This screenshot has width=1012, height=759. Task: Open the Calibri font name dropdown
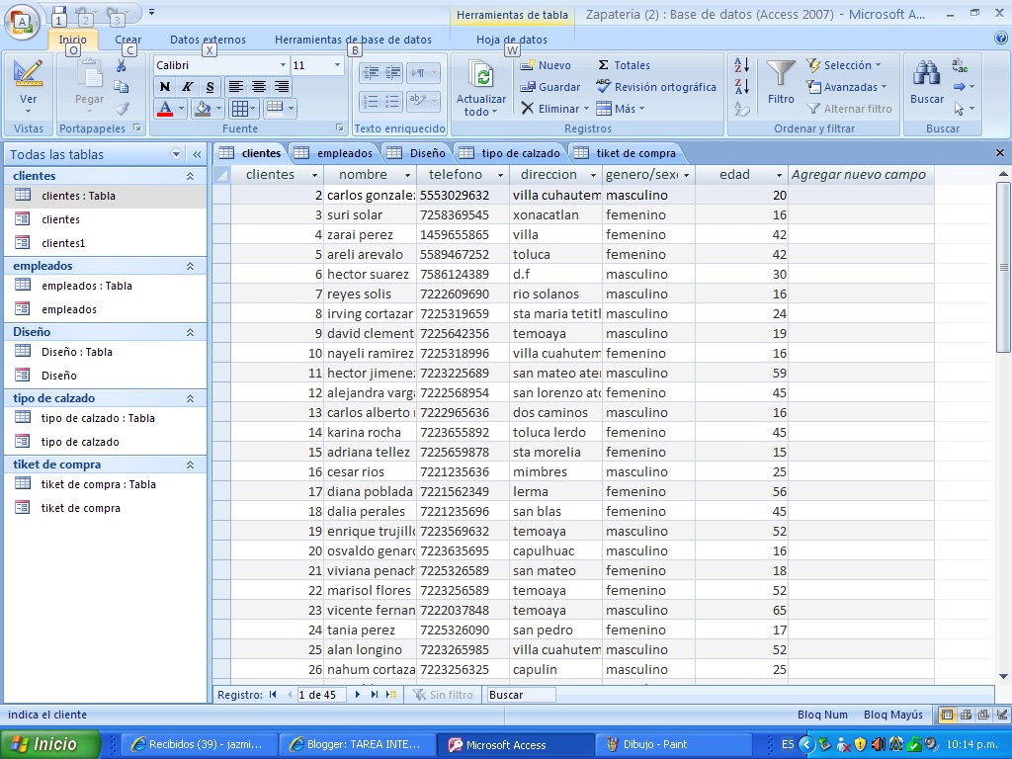tap(283, 65)
